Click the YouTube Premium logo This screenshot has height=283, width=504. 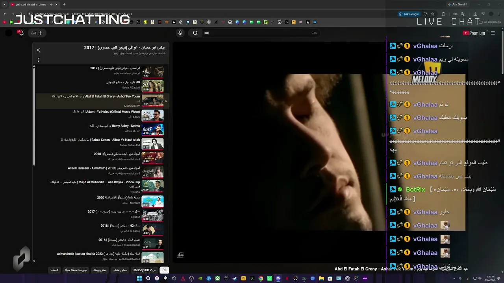pos(474,33)
